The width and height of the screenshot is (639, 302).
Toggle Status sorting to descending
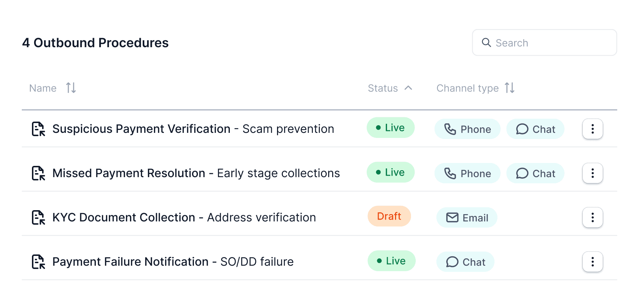[409, 88]
